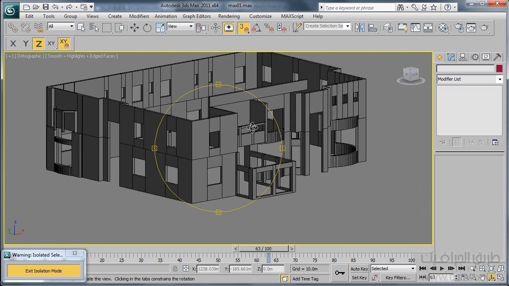Click Exit Isolation Mode button
509x286 pixels.
[x=44, y=271]
